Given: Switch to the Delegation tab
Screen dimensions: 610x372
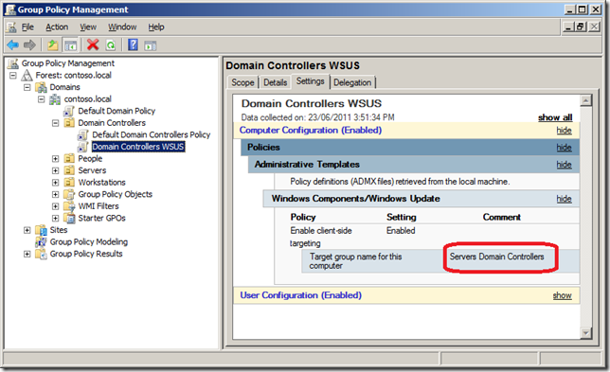Looking at the screenshot, I should click(352, 82).
